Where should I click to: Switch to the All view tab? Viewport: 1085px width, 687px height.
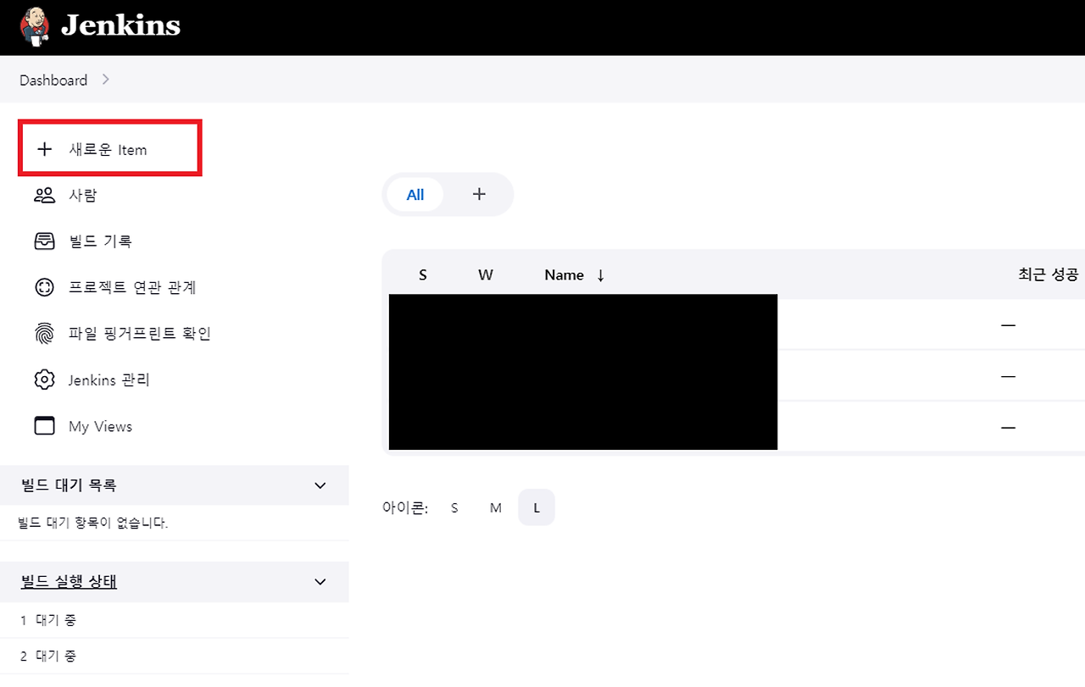tap(415, 194)
